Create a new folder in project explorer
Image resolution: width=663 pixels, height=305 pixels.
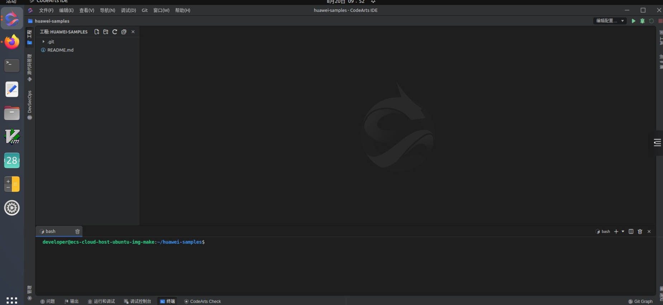click(x=106, y=32)
